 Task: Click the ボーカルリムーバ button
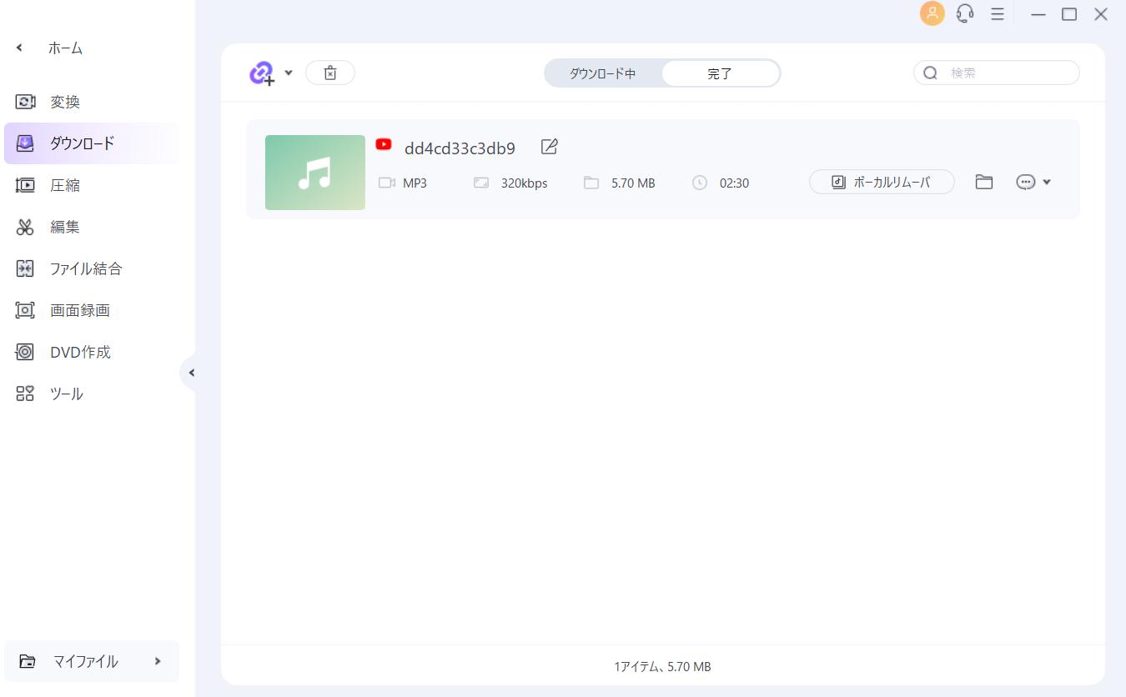[882, 182]
